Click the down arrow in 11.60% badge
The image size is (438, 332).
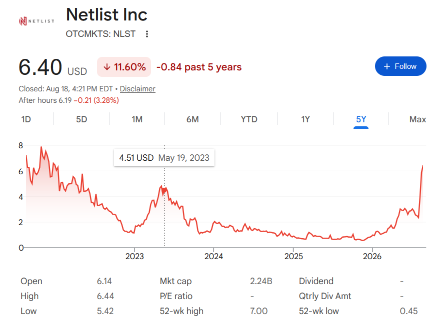pyautogui.click(x=106, y=67)
